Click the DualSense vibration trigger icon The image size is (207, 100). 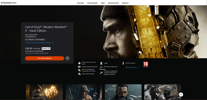[x=101, y=73]
